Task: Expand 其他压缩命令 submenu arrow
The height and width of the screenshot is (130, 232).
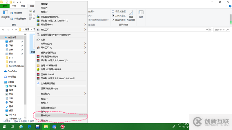Action: coord(85,24)
